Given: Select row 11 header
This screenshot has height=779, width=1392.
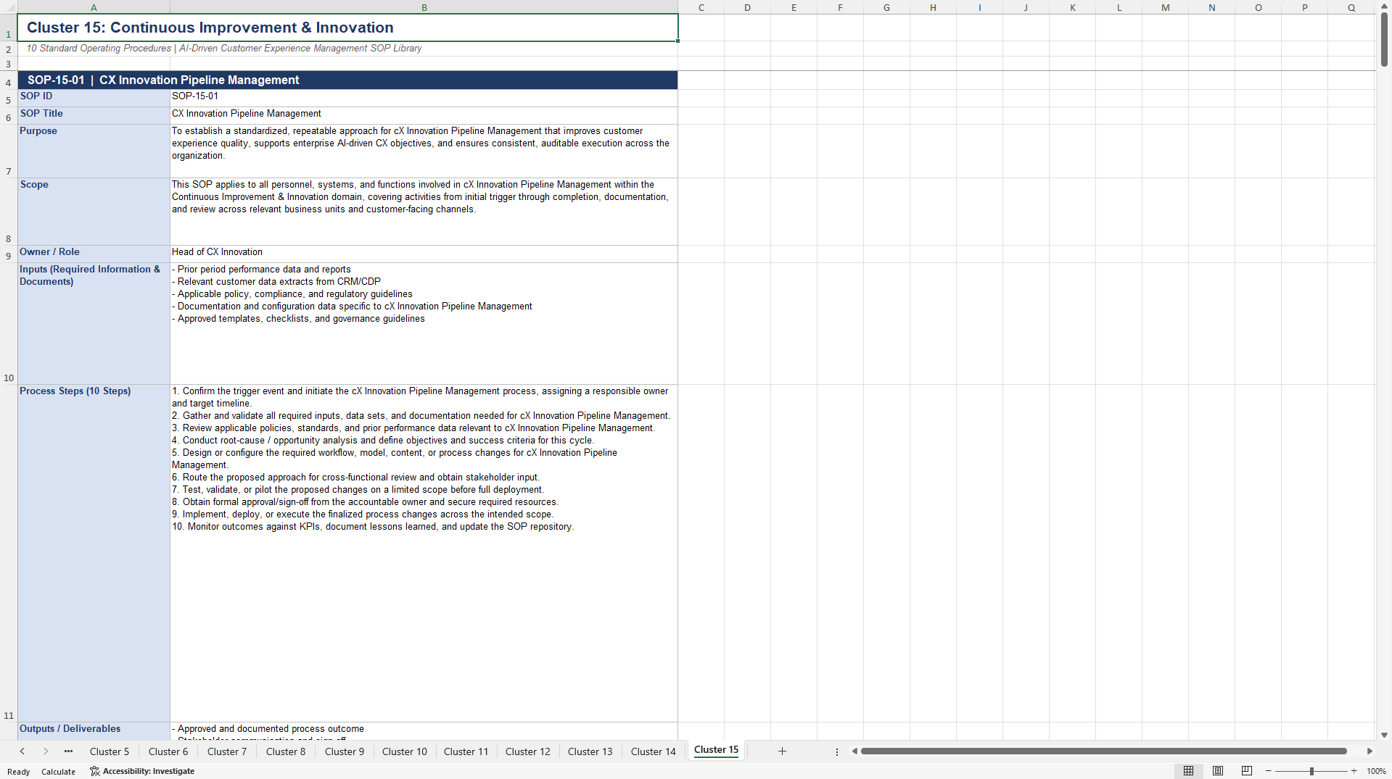Looking at the screenshot, I should coord(9,553).
